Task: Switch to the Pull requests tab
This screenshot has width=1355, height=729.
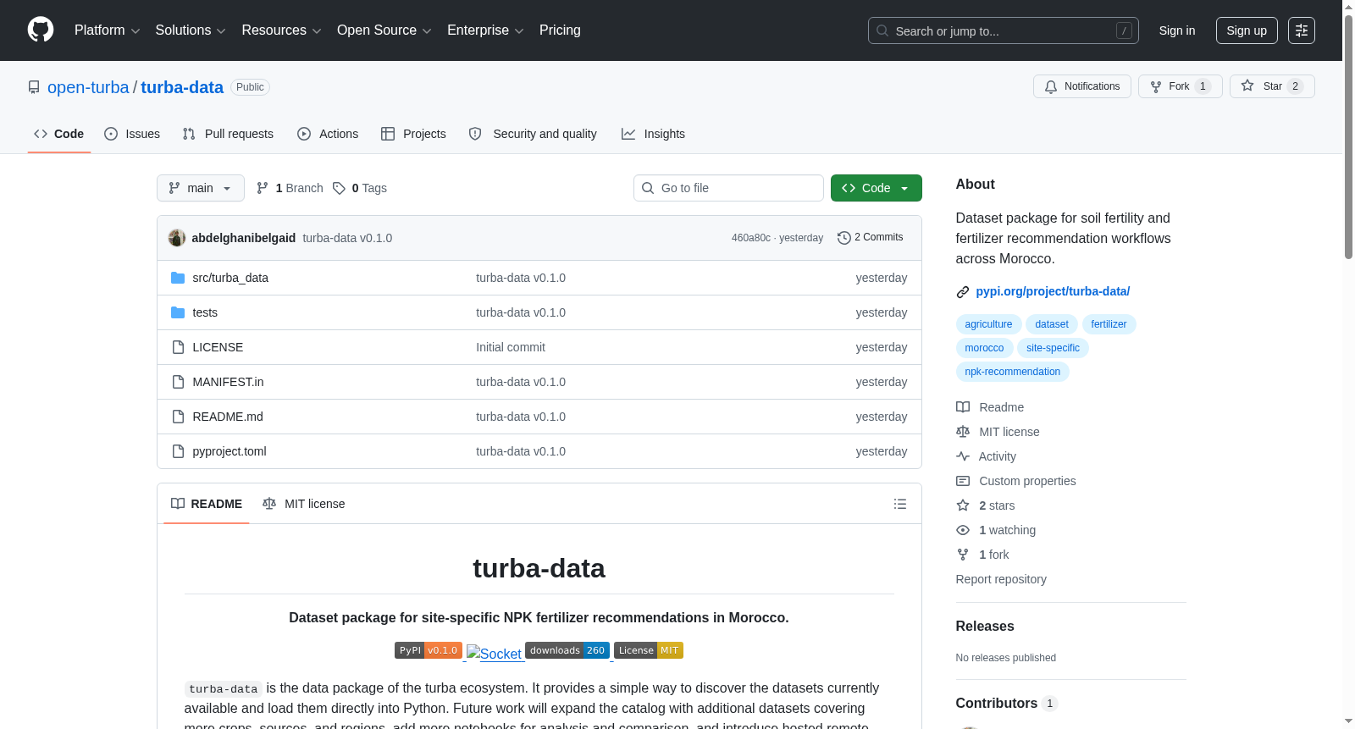Action: (228, 134)
